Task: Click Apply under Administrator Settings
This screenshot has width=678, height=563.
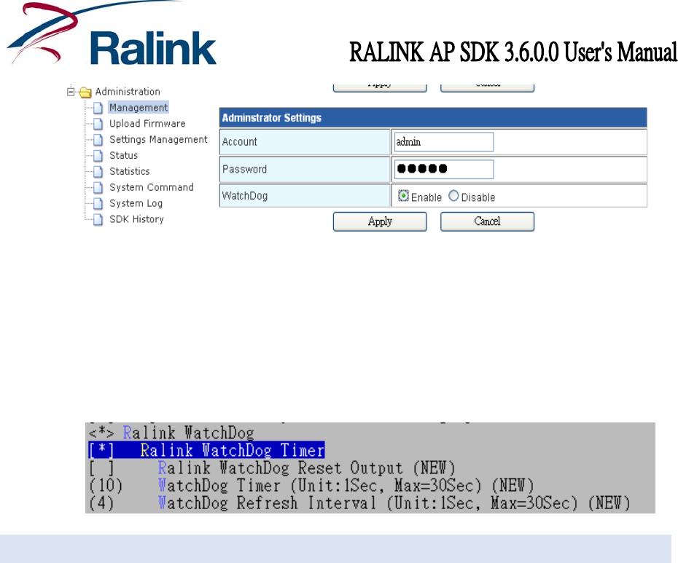Action: pyautogui.click(x=380, y=221)
